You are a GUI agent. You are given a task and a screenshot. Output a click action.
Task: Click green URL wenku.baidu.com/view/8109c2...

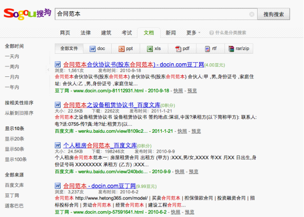[x=113, y=131]
